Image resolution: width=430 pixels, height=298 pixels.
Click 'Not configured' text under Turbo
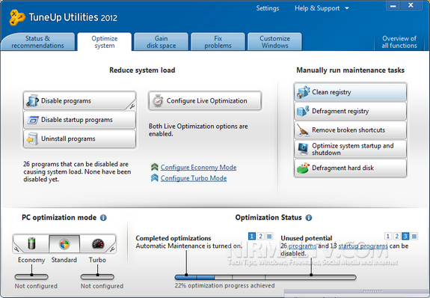click(x=102, y=286)
